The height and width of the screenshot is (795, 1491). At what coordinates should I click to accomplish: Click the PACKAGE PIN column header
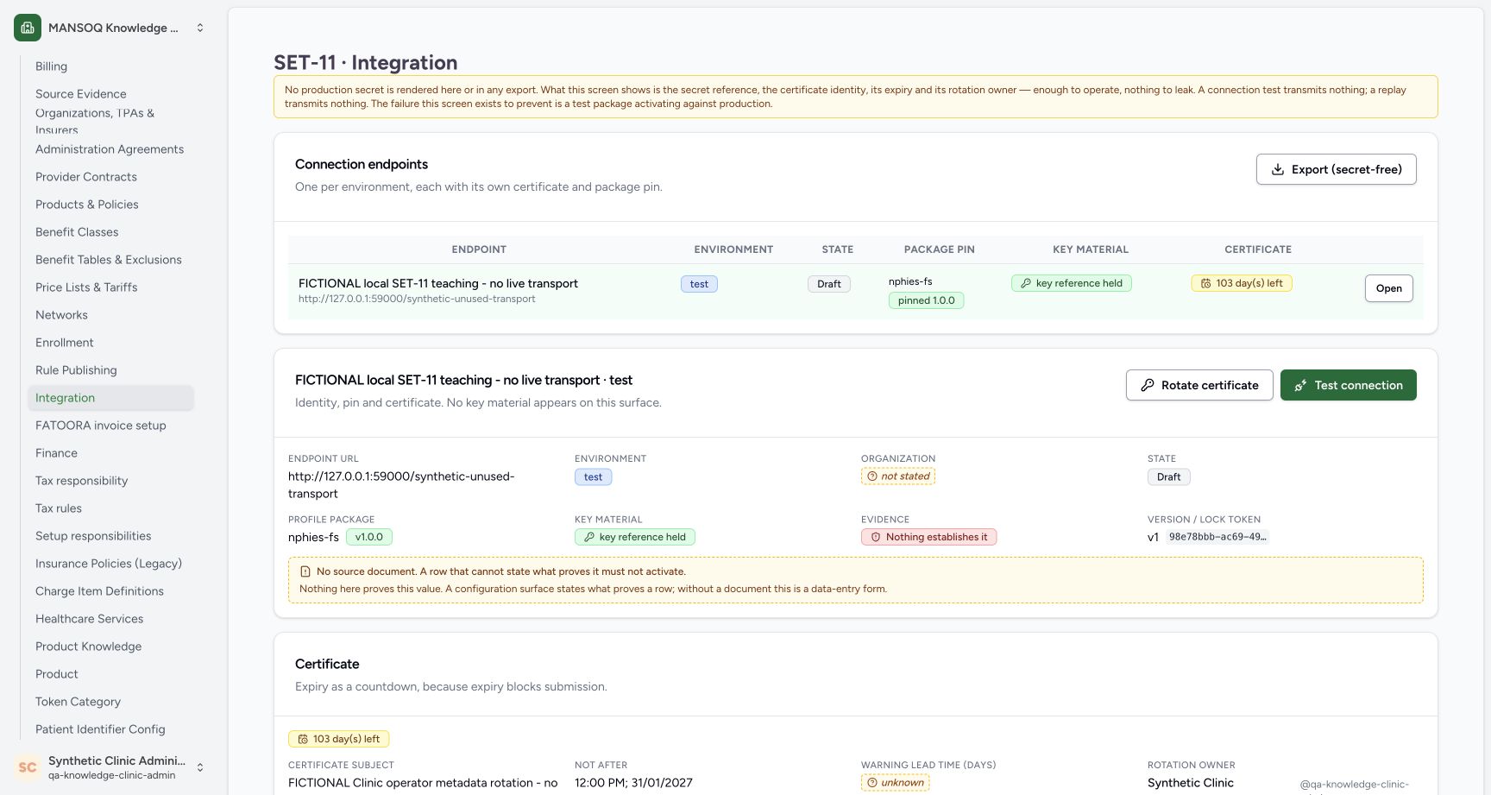939,249
